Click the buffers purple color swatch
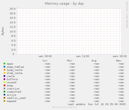This screenshot has width=129, height=110. click(4, 79)
